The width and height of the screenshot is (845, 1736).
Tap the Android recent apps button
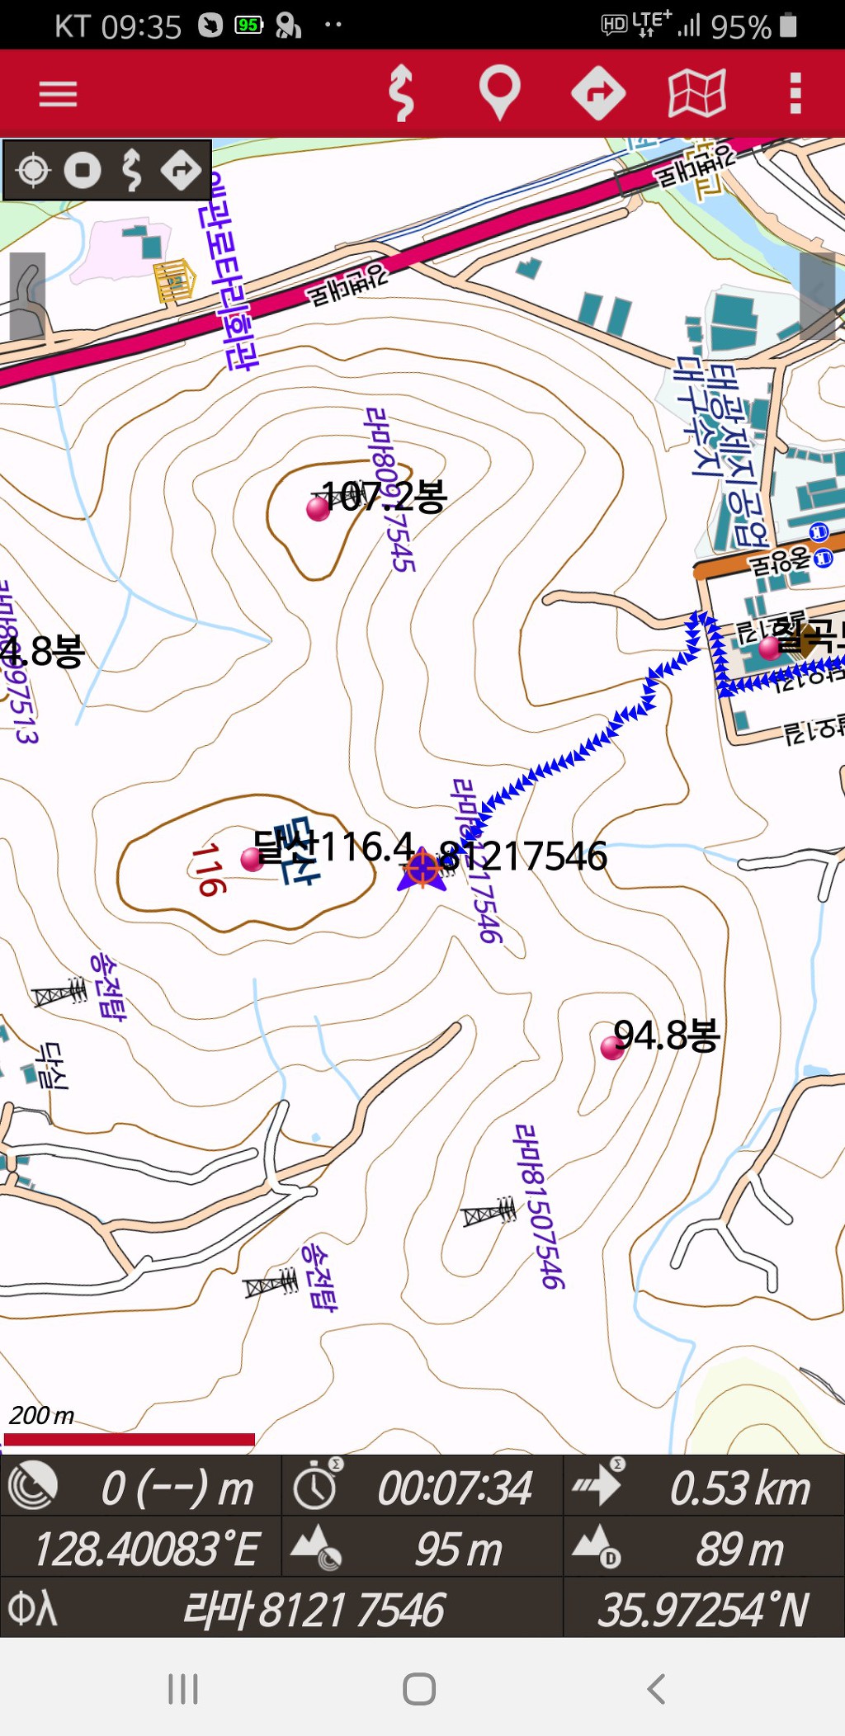[x=183, y=1689]
